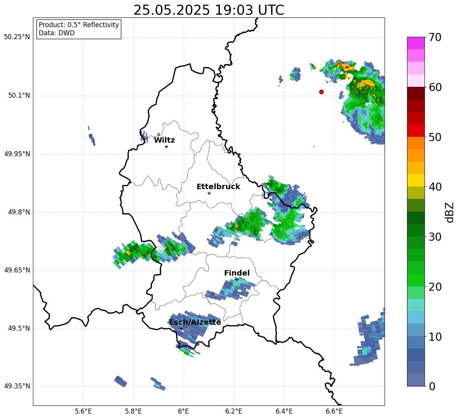Viewport: 459px width, 419px height.
Task: Click the 49.35°N latitude label
Action: pos(17,386)
